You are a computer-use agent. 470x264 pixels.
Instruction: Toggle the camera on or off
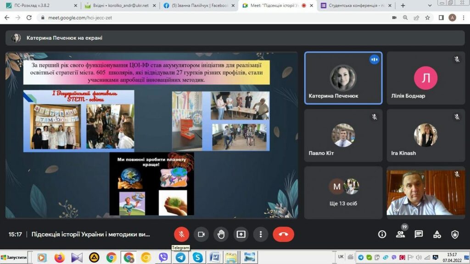pos(201,234)
